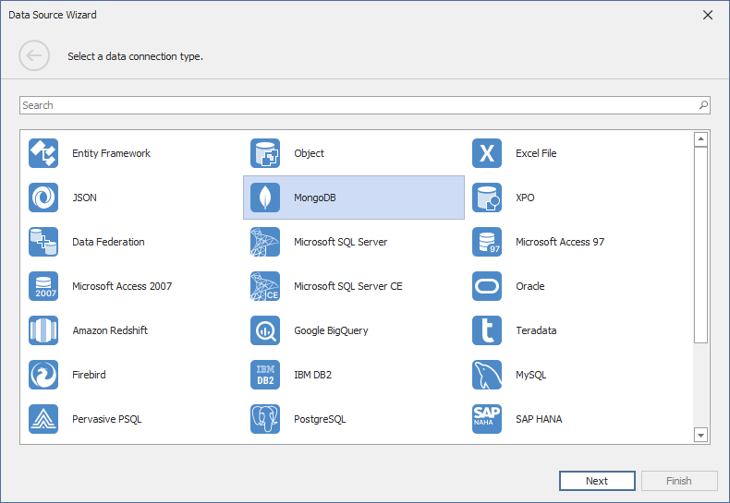Select the Google BigQuery icon
The image size is (730, 503).
(x=265, y=330)
